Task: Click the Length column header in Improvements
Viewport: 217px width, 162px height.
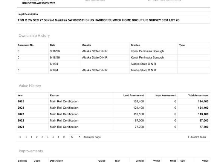Action: 140,161
